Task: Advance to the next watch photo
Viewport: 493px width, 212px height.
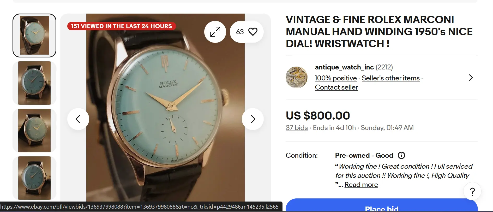Action: click(253, 119)
